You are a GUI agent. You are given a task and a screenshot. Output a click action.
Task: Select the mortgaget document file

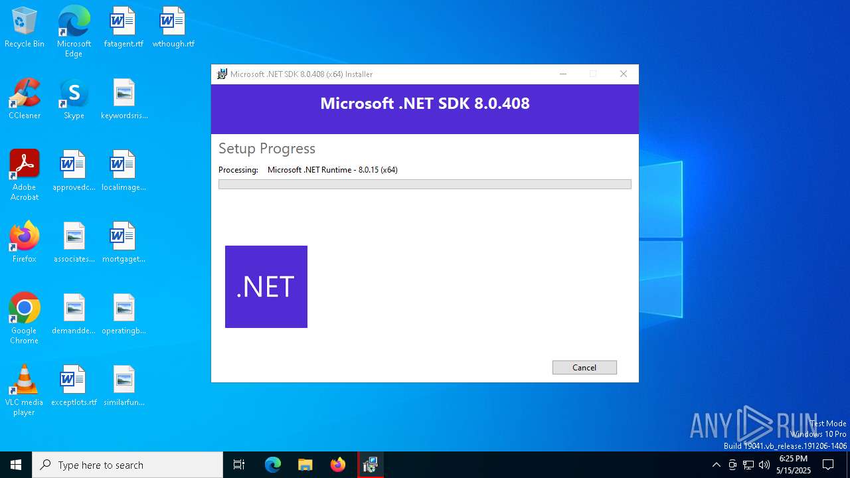(124, 243)
